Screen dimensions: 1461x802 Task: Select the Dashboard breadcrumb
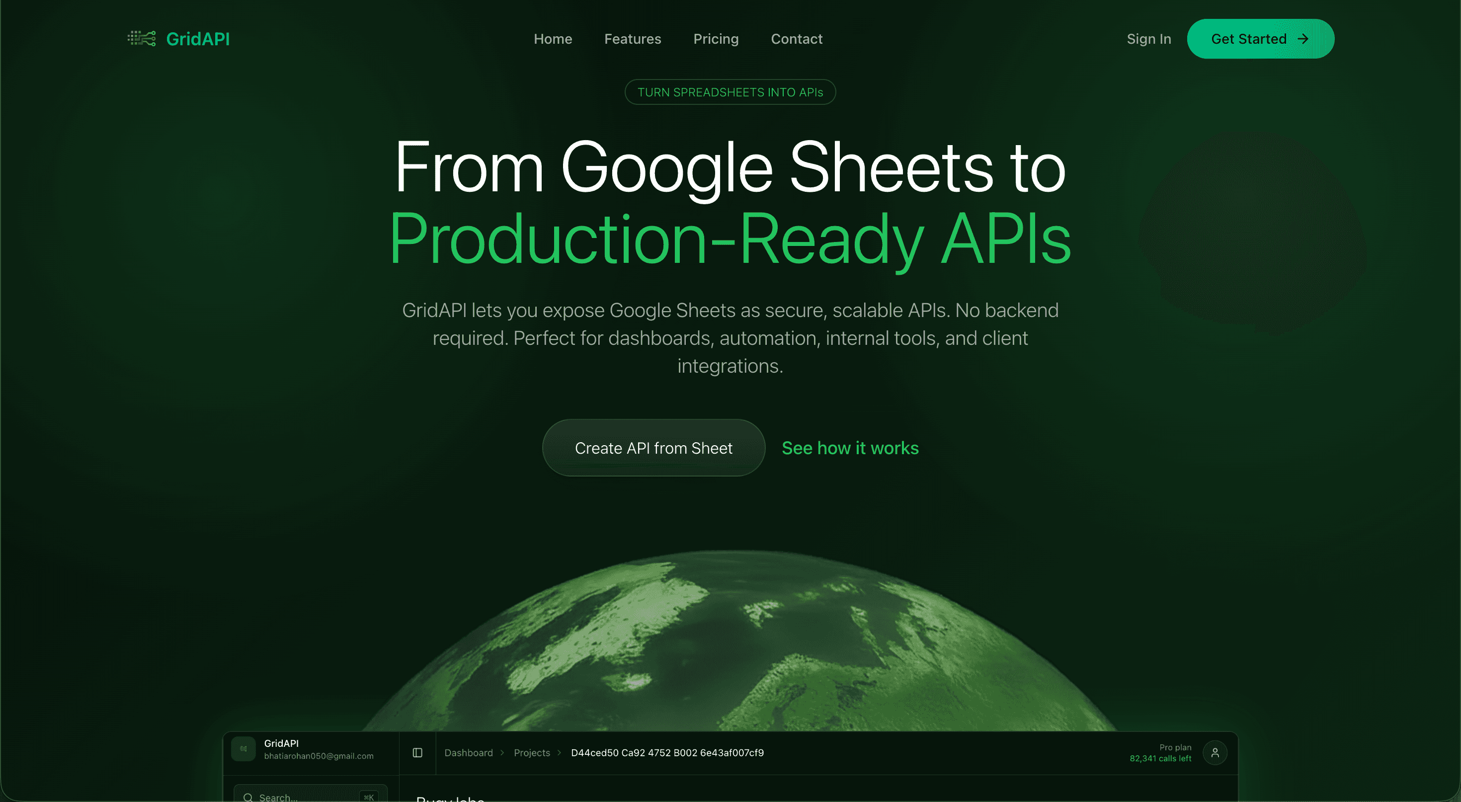coord(469,753)
